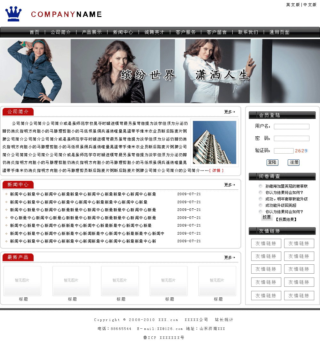Expand 更多 in the 最新产品 section
320x353 pixels.
point(229,258)
